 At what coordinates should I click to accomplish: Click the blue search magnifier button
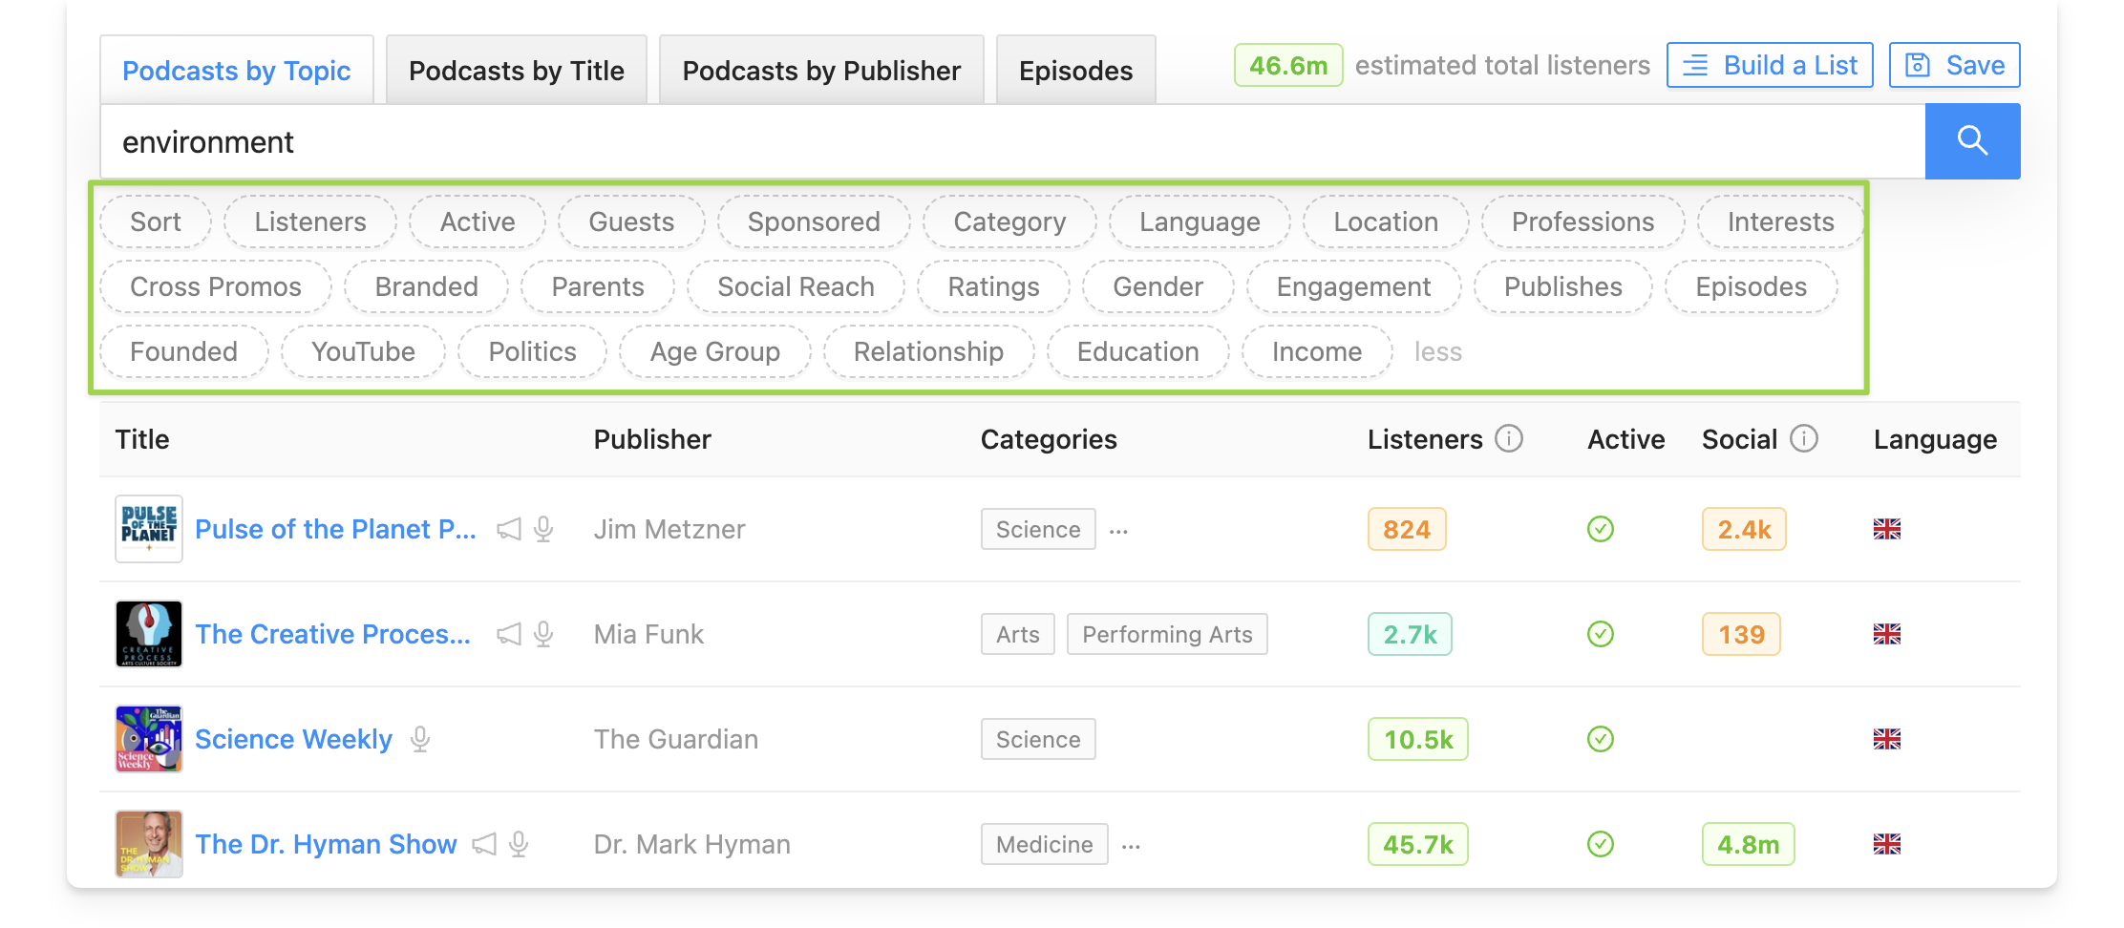pyautogui.click(x=1972, y=141)
